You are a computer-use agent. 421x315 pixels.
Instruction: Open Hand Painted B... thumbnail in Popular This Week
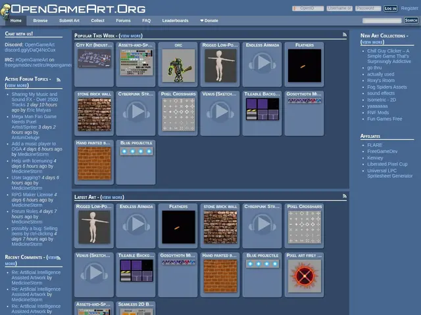pyautogui.click(x=94, y=163)
